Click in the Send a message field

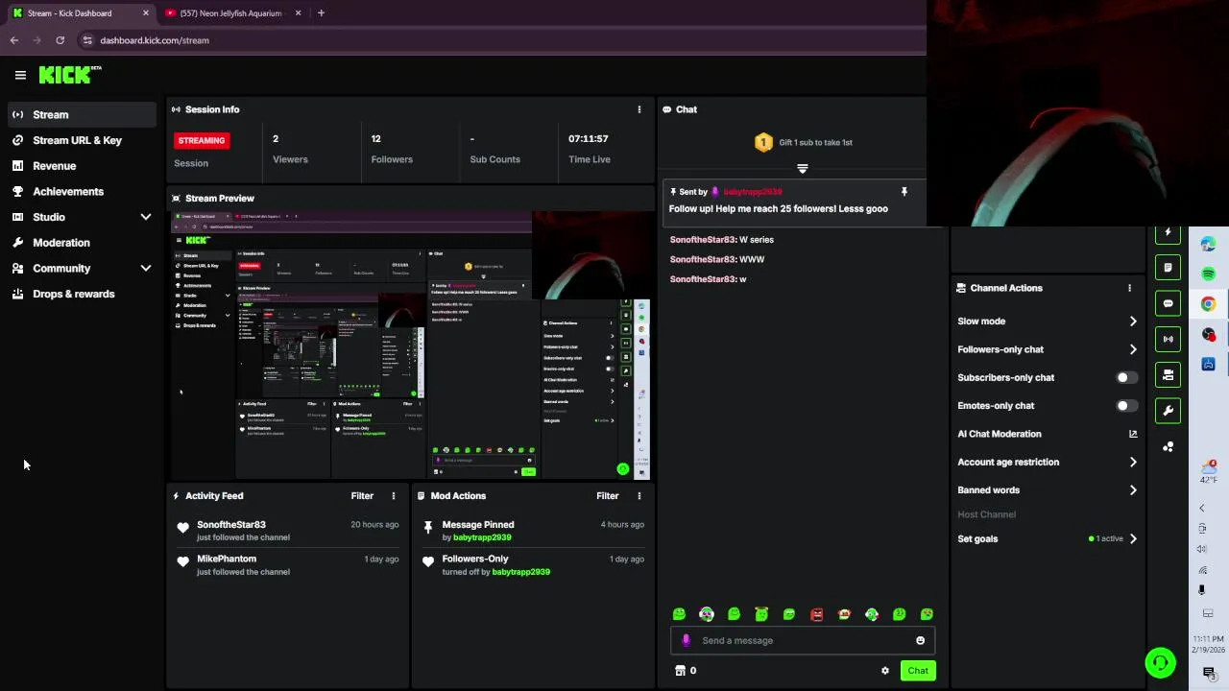[802, 640]
